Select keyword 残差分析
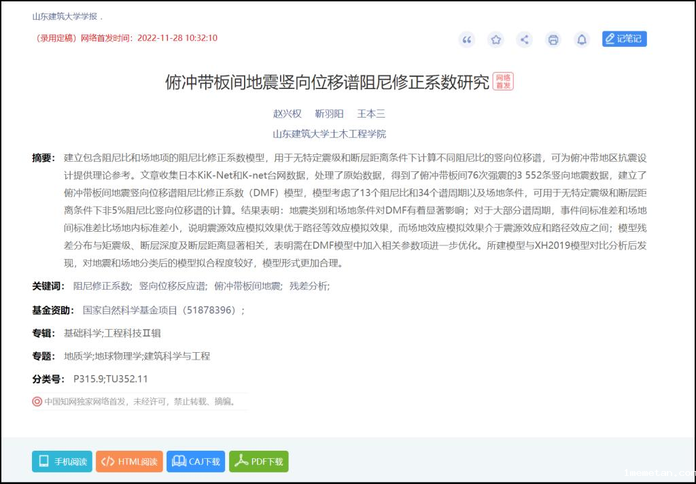Image resolution: width=696 pixels, height=484 pixels. pyautogui.click(x=309, y=286)
